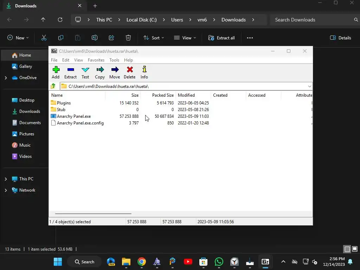
Task: Expand the chevron after Downloads in breadcrumb
Action: (253, 20)
